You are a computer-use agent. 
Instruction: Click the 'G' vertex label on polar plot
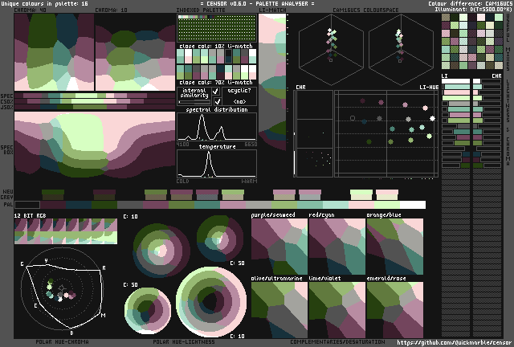(22, 264)
